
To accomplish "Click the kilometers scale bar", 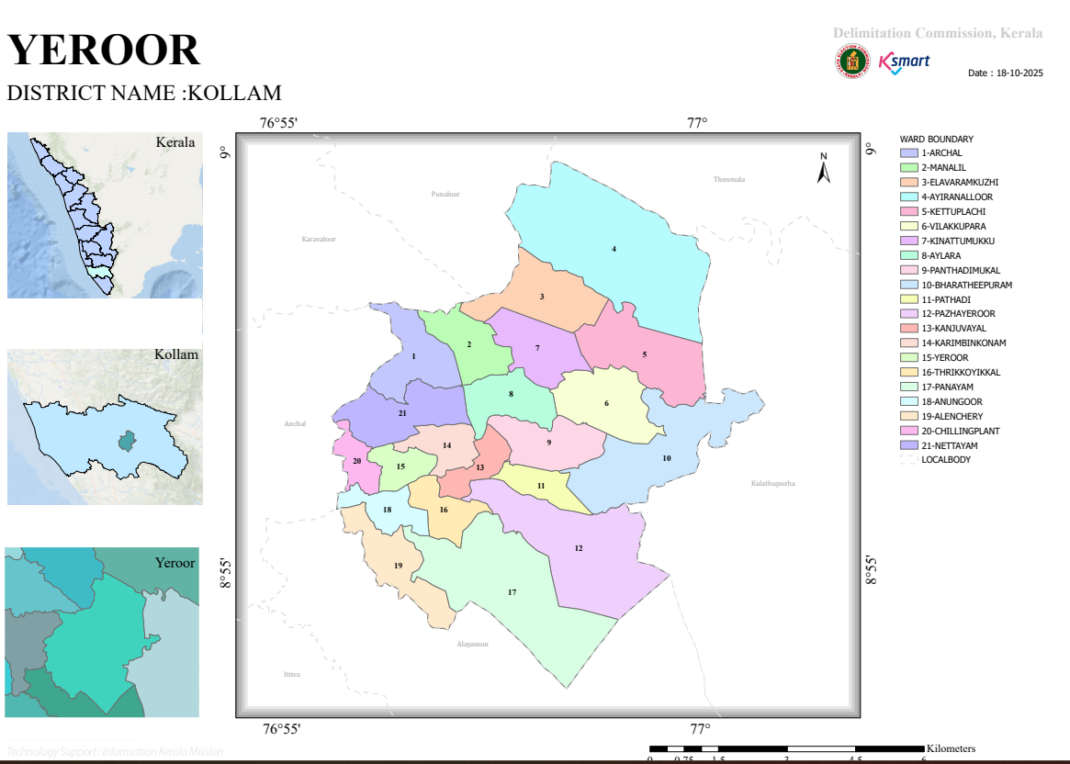I will point(787,749).
